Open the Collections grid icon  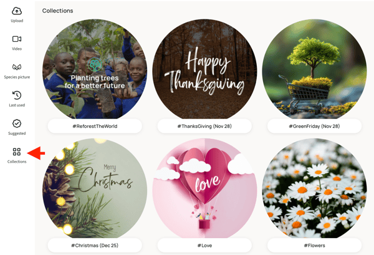(17, 152)
